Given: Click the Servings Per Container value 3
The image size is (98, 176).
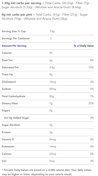Looking at the screenshot, I should 51,38.
